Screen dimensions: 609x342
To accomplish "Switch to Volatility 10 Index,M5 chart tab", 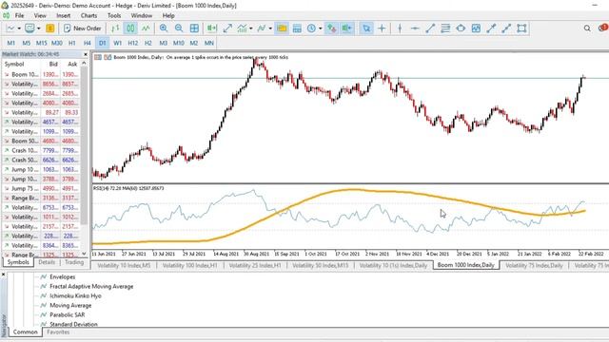I will coord(124,265).
